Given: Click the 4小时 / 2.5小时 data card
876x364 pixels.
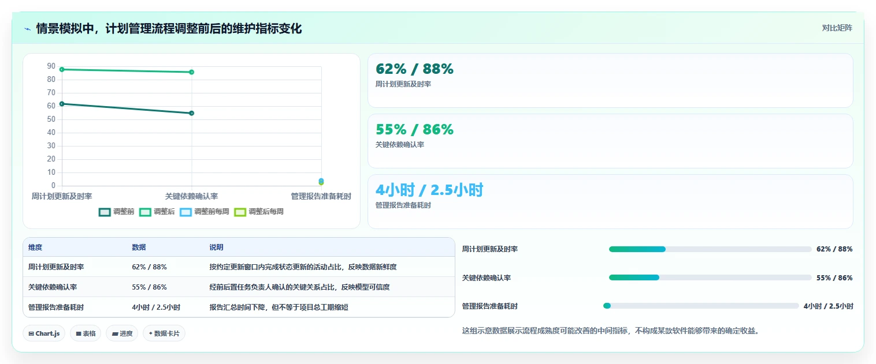Looking at the screenshot, I should [x=610, y=201].
